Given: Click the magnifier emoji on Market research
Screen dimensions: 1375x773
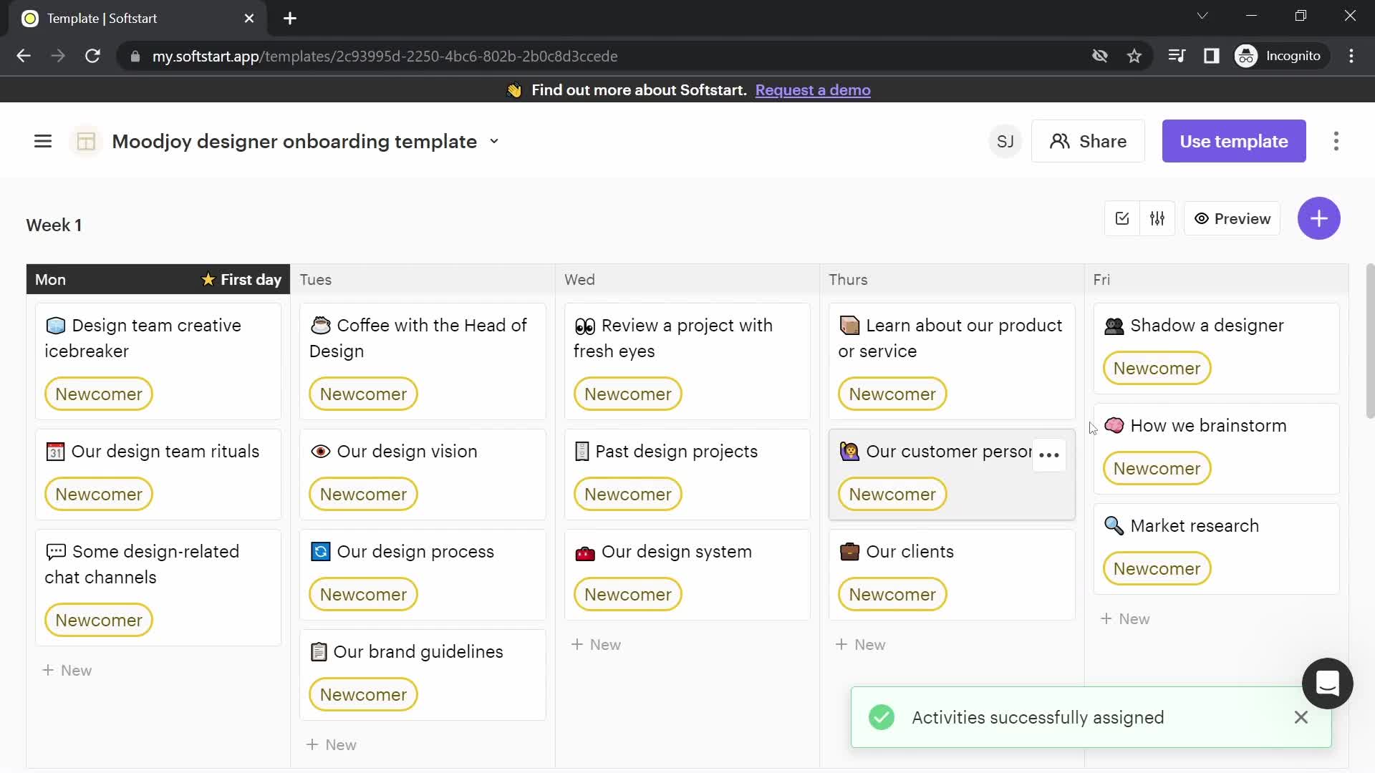Looking at the screenshot, I should [1114, 526].
